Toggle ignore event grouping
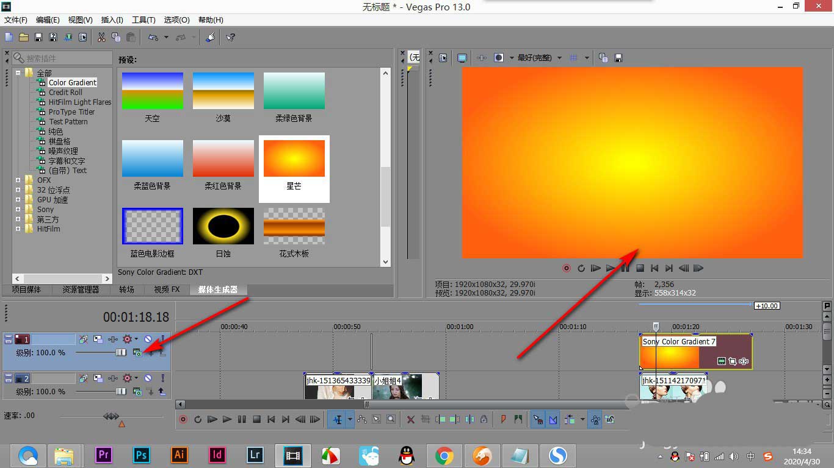The image size is (834, 468). pyautogui.click(x=610, y=419)
